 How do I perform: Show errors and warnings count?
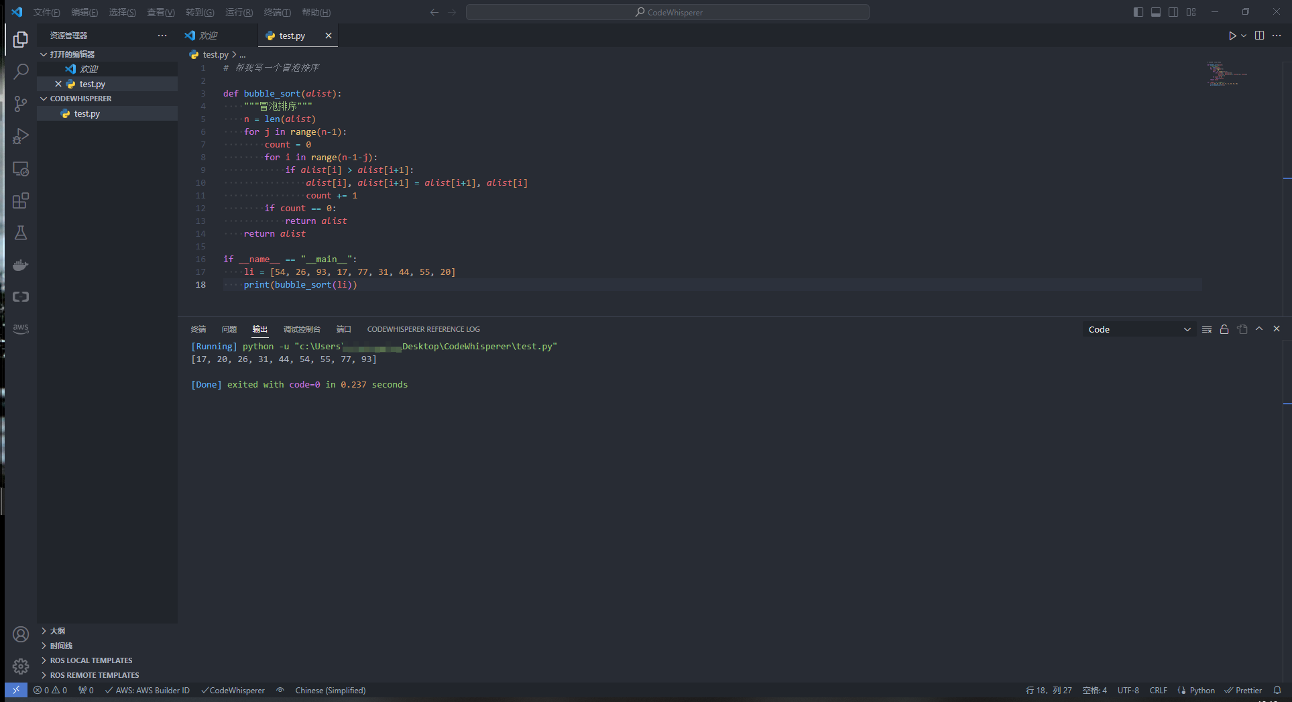pos(50,690)
